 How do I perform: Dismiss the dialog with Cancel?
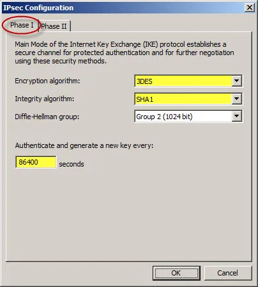pyautogui.click(x=228, y=273)
